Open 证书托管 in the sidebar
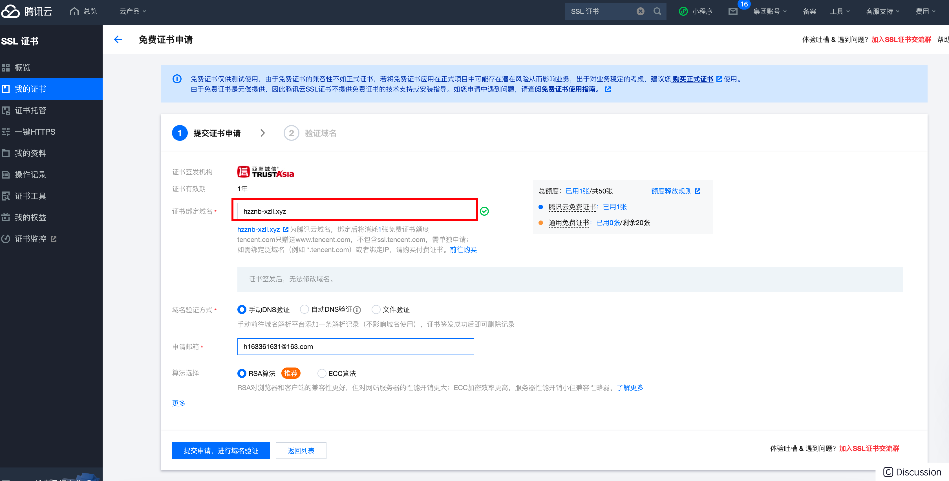The height and width of the screenshot is (481, 949). (x=30, y=110)
